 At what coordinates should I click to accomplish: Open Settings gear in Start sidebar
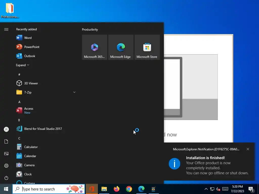[x=6, y=166]
